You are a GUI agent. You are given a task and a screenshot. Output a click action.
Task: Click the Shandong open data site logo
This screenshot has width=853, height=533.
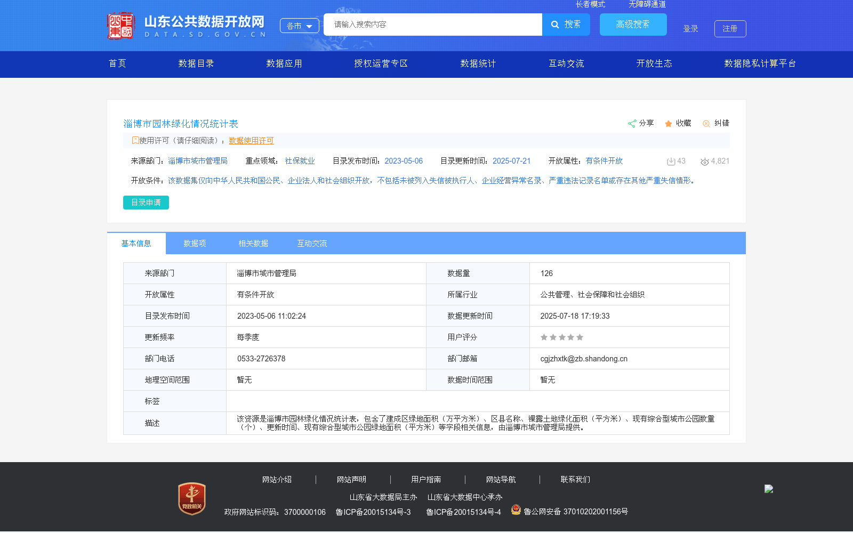[187, 26]
